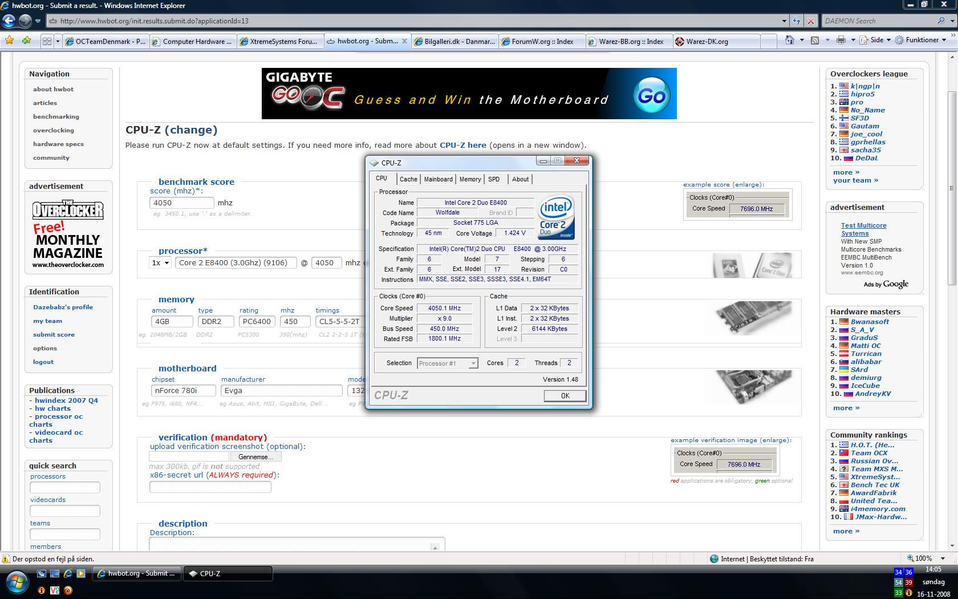Click the Refresh icon next to address bar
This screenshot has width=958, height=599.
coord(797,21)
